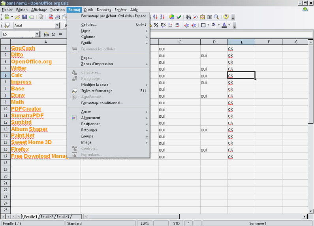Decrease indent icon
This screenshot has width=314, height=226.
click(187, 25)
